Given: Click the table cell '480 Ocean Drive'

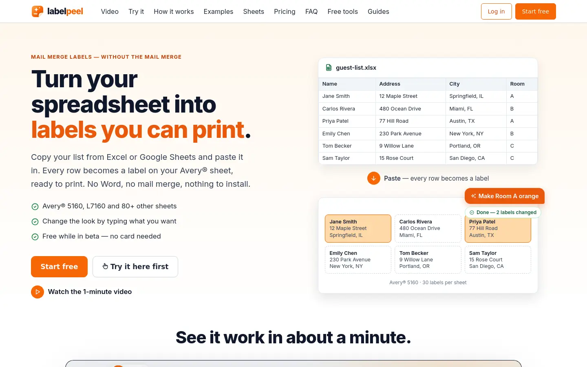Looking at the screenshot, I should click(410, 109).
